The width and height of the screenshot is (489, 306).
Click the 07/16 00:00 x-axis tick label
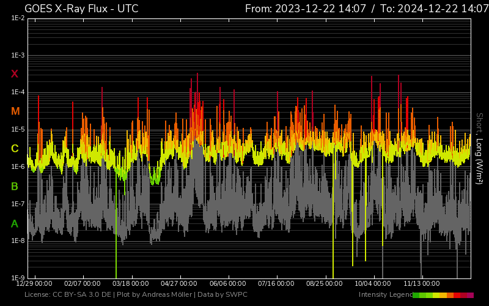[x=276, y=284]
